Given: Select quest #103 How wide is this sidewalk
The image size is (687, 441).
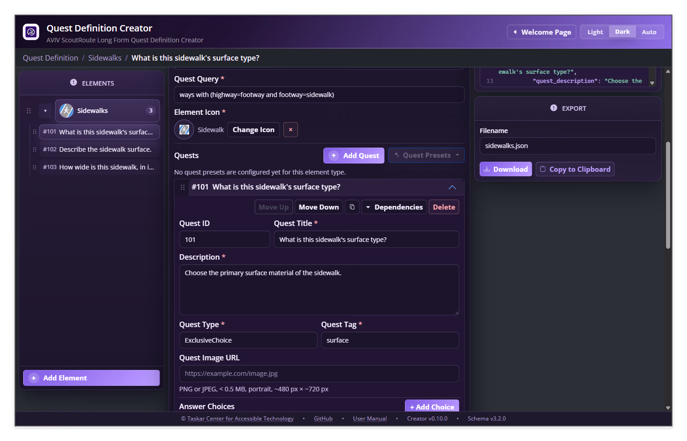Looking at the screenshot, I should coord(99,167).
